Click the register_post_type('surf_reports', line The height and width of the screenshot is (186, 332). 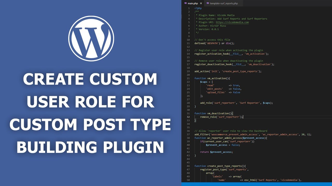(224, 169)
